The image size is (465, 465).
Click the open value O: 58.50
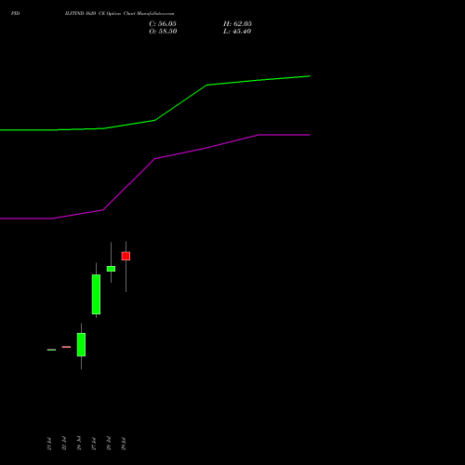[x=163, y=32]
